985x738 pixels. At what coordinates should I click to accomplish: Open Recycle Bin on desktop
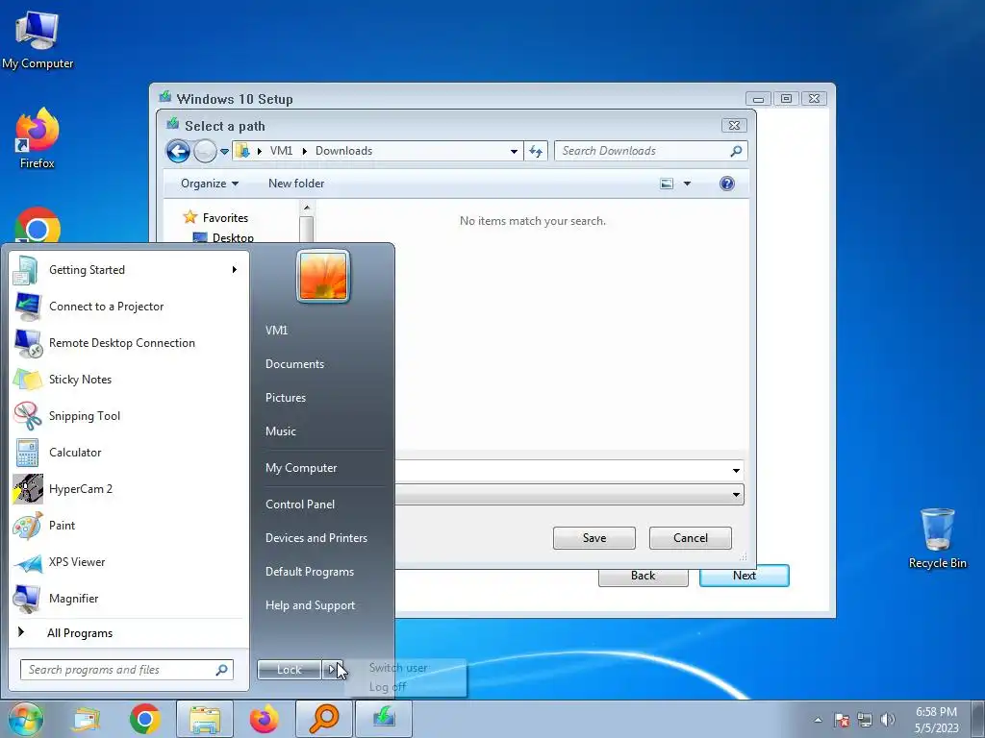coord(937,538)
